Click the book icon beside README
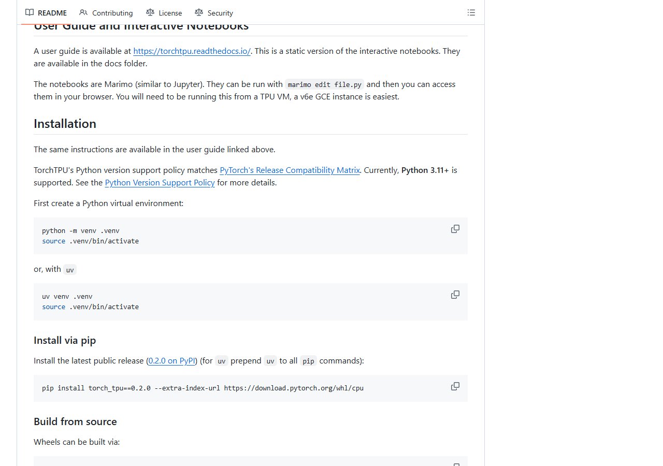The image size is (663, 466). point(30,12)
